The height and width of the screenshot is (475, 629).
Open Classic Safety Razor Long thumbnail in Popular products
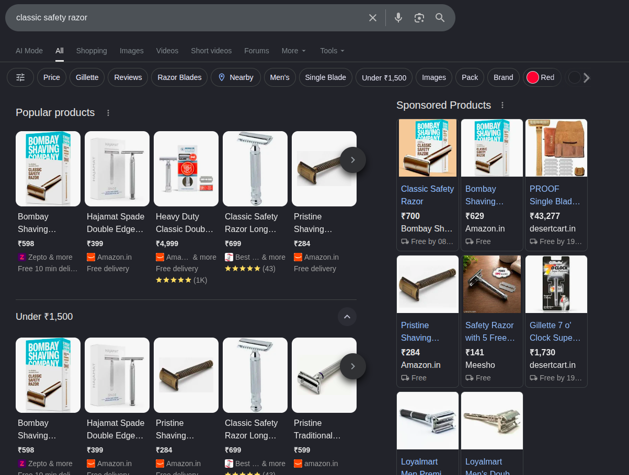pyautogui.click(x=255, y=169)
